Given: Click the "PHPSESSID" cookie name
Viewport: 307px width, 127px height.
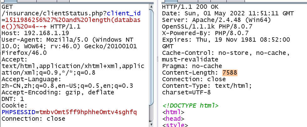Looking at the screenshot, I should tap(19, 112).
